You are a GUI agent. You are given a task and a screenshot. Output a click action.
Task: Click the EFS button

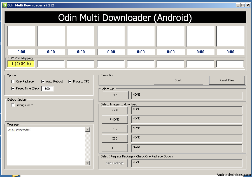pyautogui.click(x=115, y=148)
